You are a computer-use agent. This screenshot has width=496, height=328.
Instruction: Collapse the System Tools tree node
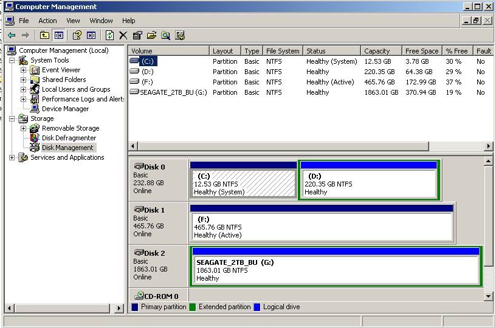(x=12, y=60)
